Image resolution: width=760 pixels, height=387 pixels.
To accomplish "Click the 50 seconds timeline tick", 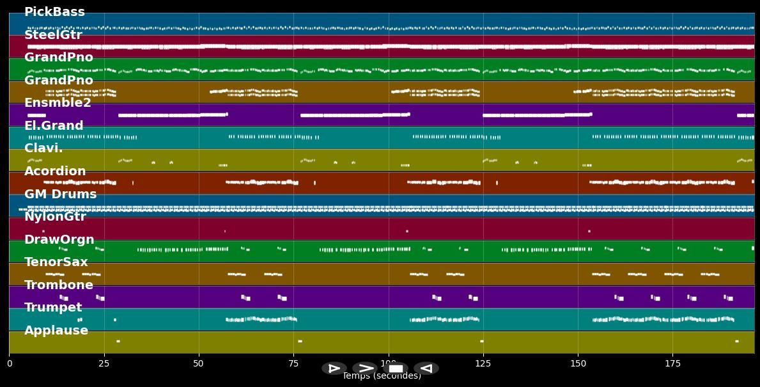I will click(199, 364).
